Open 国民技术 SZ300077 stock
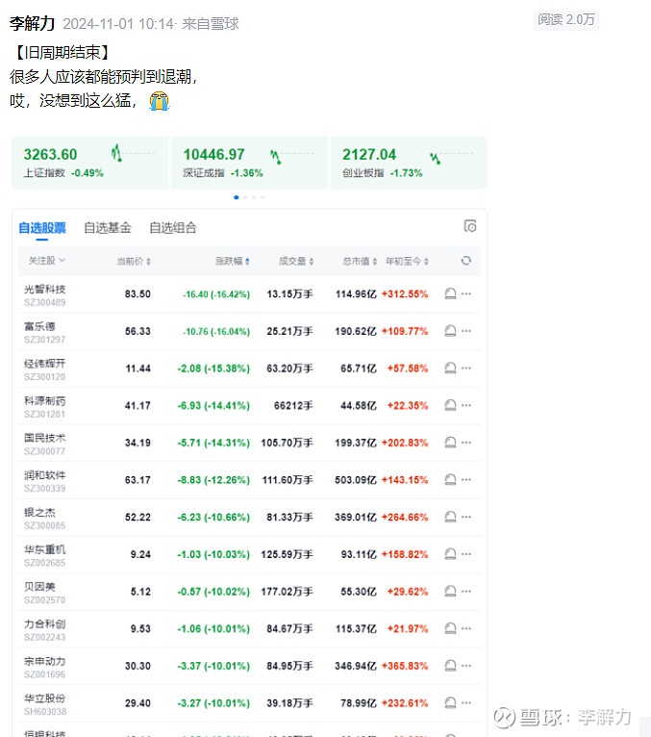The width and height of the screenshot is (651, 737). 45,444
